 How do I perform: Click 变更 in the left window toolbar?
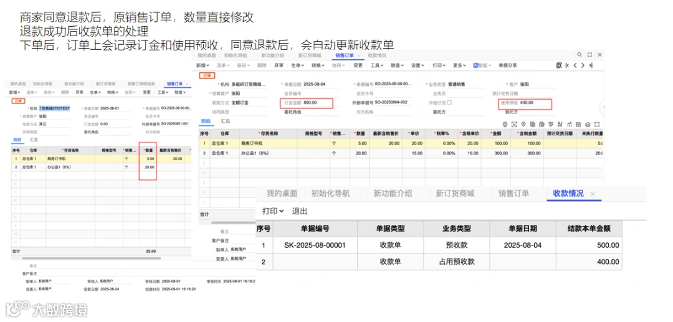pyautogui.click(x=147, y=92)
